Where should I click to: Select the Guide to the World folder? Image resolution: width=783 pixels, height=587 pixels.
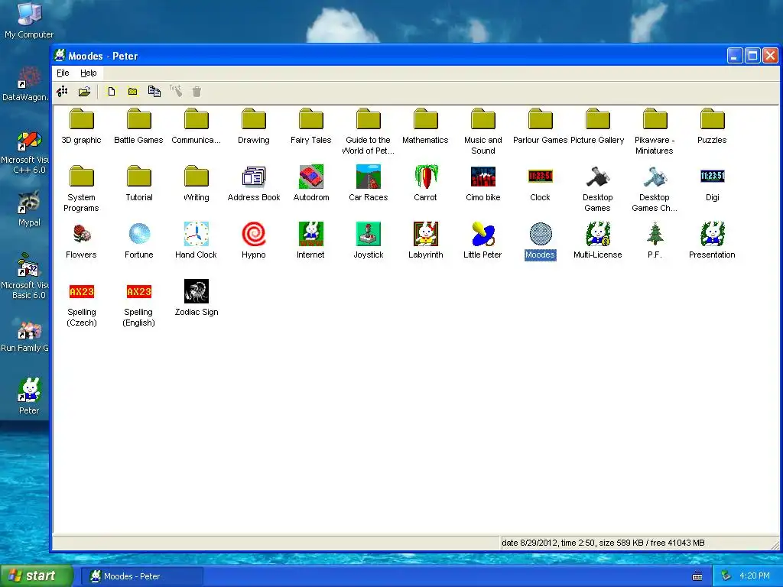click(369, 119)
